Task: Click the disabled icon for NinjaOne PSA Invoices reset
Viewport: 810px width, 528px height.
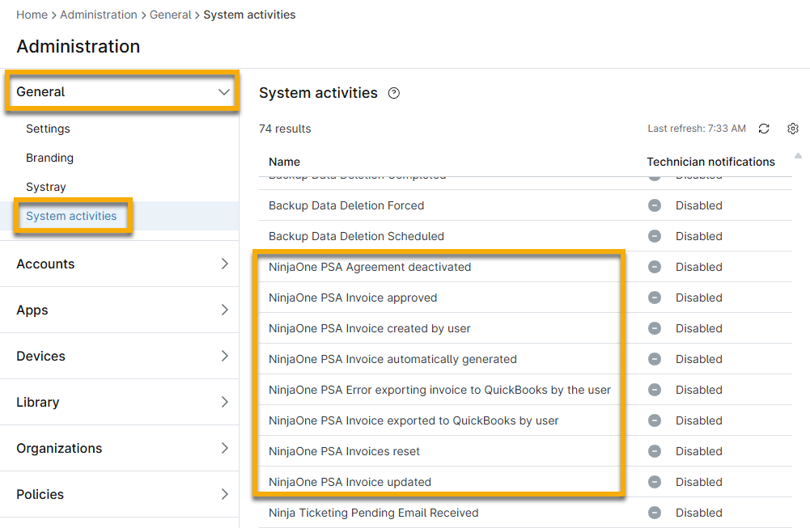Action: pyautogui.click(x=655, y=451)
